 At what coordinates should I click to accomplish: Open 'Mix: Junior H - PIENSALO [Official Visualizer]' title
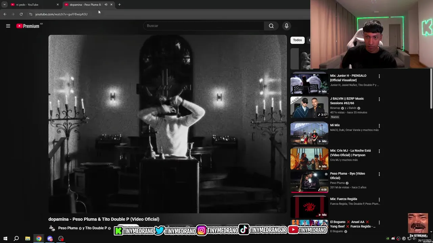tap(348, 78)
